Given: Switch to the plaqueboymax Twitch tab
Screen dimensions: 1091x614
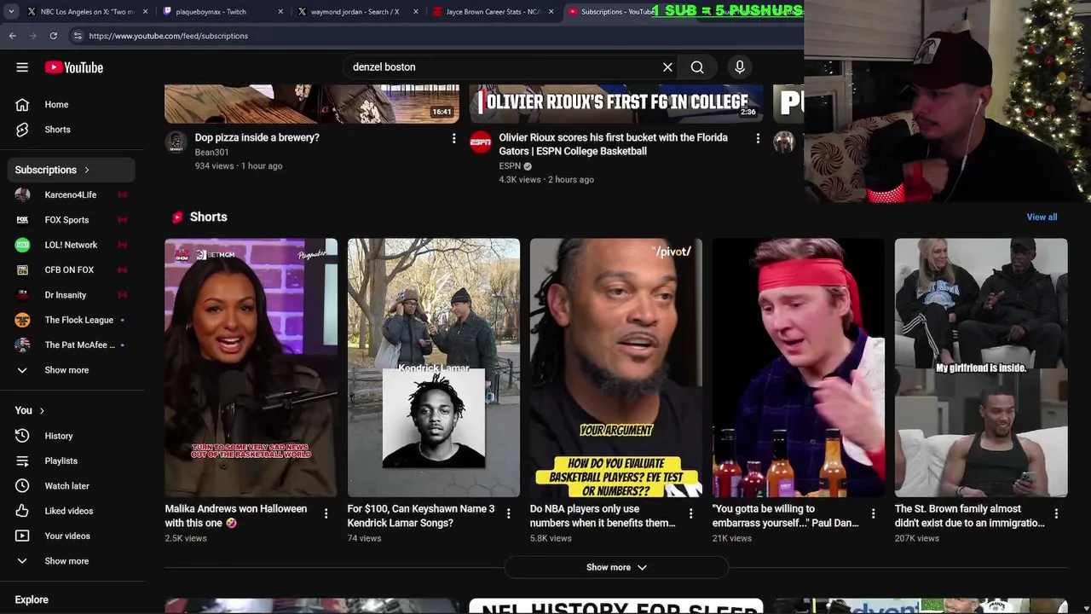Looking at the screenshot, I should (x=222, y=12).
